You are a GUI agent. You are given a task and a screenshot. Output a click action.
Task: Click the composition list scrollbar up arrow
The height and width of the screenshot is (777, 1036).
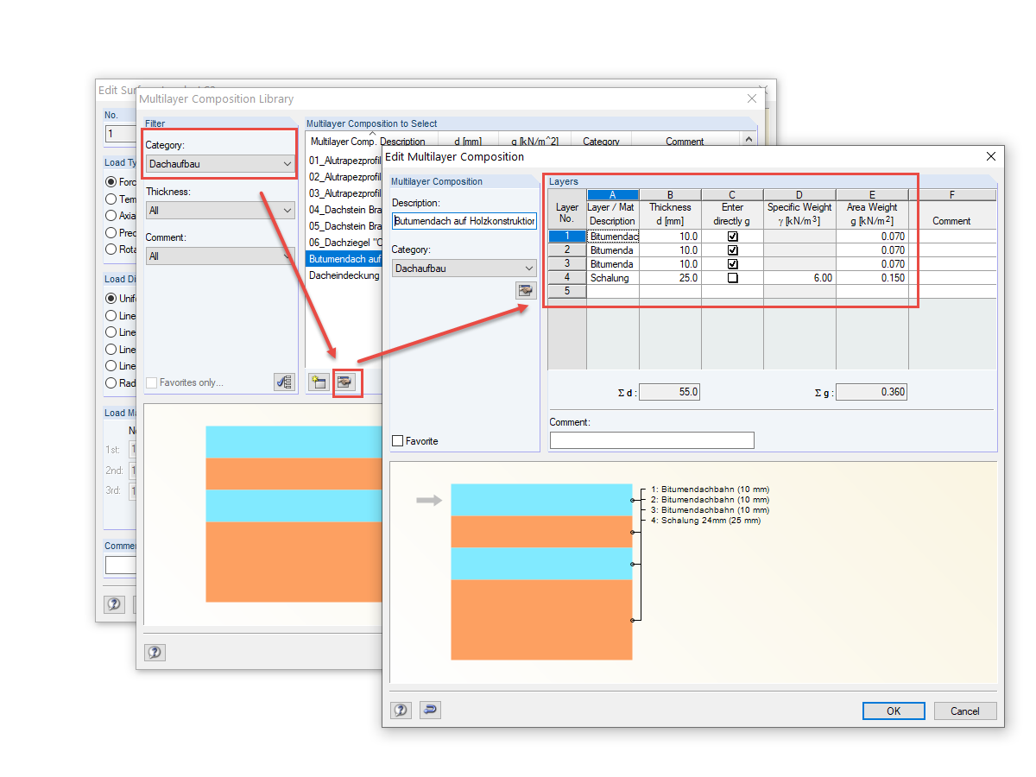coord(749,138)
